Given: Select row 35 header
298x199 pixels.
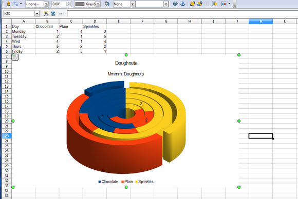Looking at the screenshot, I should [x=7, y=195].
